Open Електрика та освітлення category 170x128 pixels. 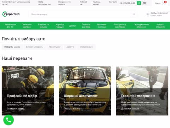(x=120, y=26)
